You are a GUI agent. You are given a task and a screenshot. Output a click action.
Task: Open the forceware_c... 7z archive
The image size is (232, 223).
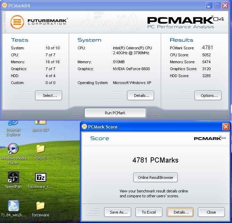40,181
